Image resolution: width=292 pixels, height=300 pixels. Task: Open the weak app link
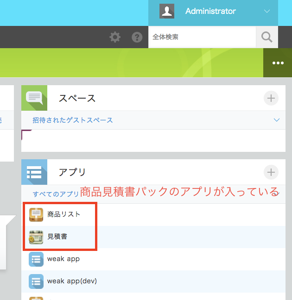63,259
